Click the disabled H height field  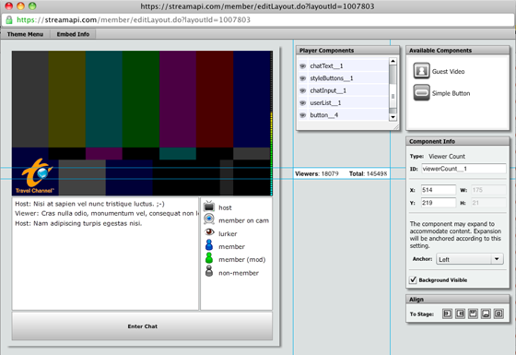488,203
